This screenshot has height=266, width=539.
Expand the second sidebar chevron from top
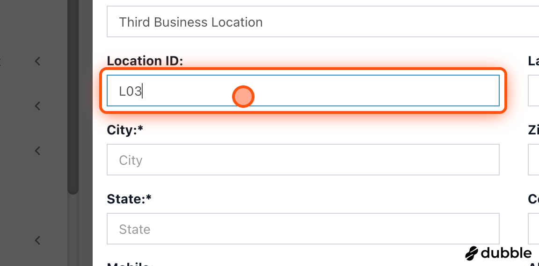(x=38, y=106)
